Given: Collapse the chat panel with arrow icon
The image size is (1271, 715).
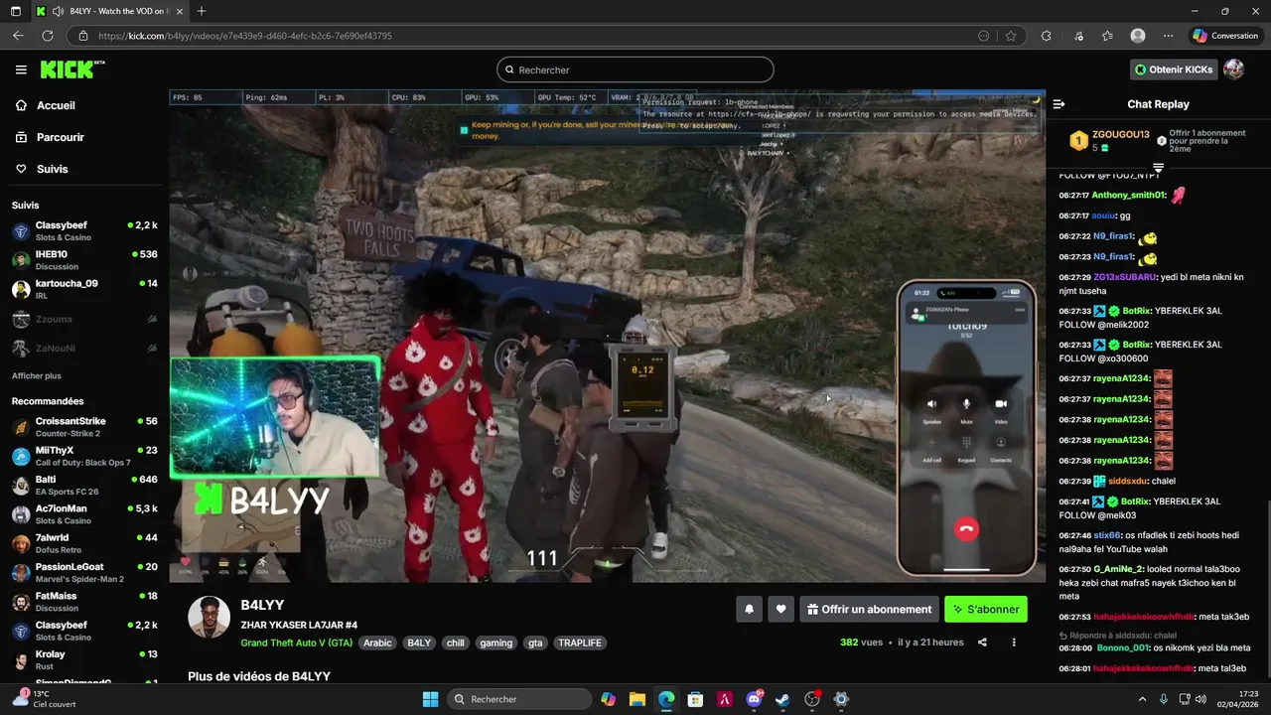Looking at the screenshot, I should [1059, 104].
